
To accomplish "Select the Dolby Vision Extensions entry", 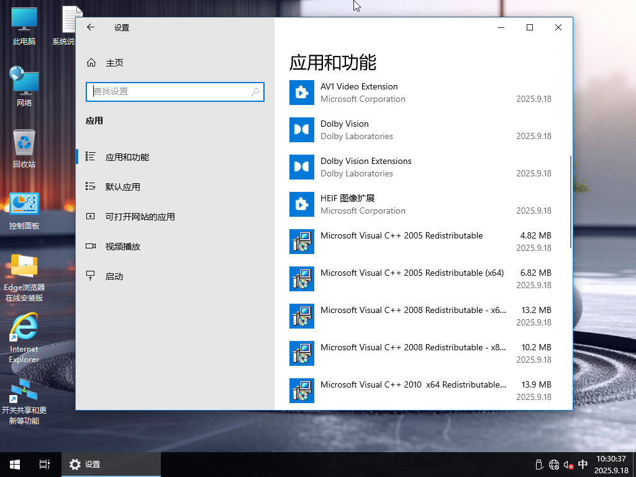I will pyautogui.click(x=420, y=167).
